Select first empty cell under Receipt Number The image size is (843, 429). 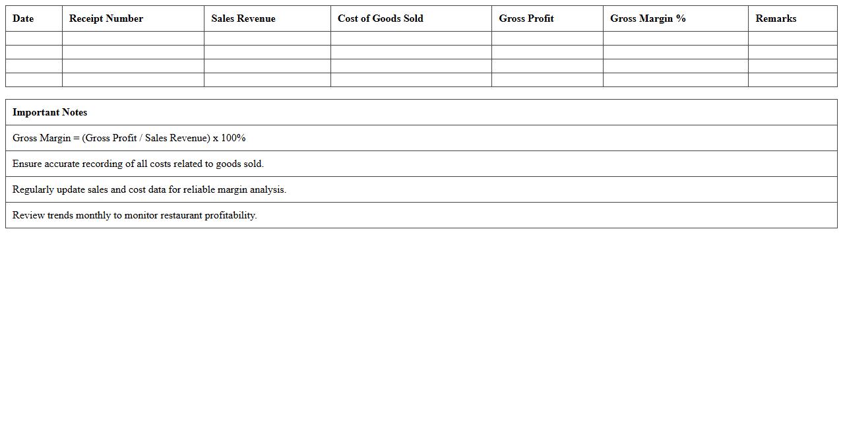(x=133, y=38)
